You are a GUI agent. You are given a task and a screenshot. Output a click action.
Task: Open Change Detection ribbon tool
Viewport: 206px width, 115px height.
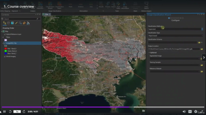(x=40, y=5)
